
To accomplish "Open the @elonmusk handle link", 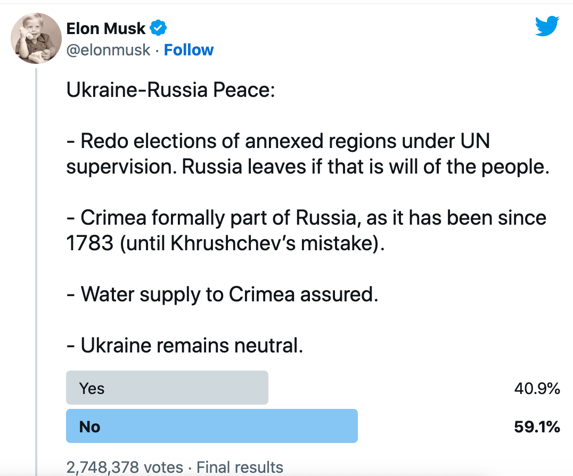I will point(108,50).
